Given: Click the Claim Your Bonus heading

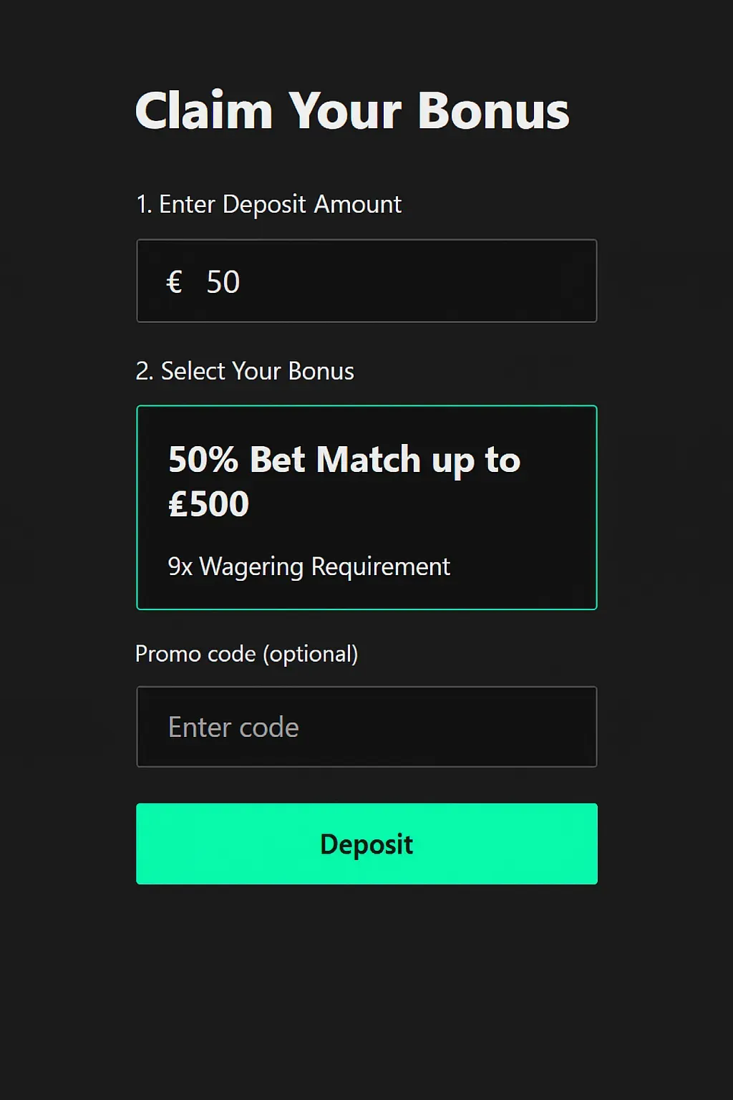Looking at the screenshot, I should tap(351, 111).
